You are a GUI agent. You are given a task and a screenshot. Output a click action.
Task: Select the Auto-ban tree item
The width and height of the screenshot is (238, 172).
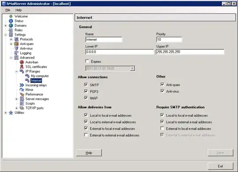click(32, 62)
